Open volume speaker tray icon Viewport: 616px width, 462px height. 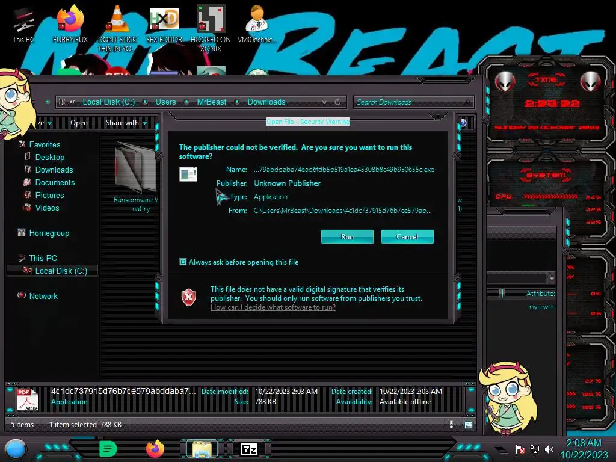coord(549,449)
